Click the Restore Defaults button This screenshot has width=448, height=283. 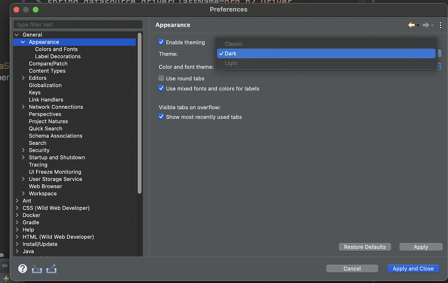(365, 247)
